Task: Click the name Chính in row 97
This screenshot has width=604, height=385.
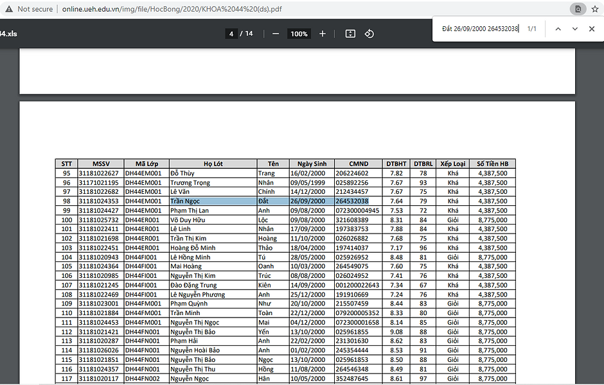Action: 266,192
